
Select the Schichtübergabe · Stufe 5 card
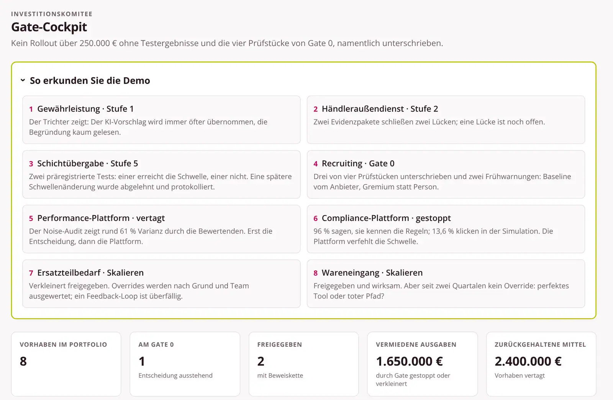point(161,174)
